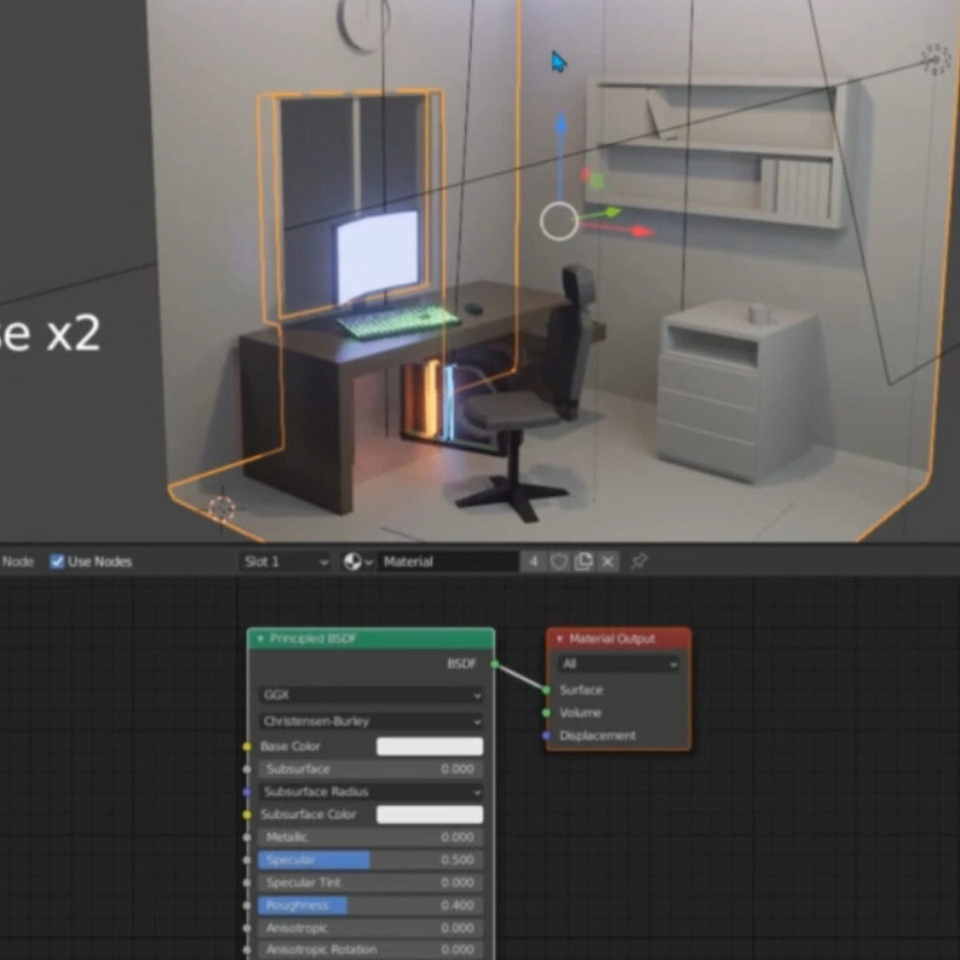Open the Slot 1 dropdown
Viewport: 960px width, 960px height.
click(x=284, y=562)
